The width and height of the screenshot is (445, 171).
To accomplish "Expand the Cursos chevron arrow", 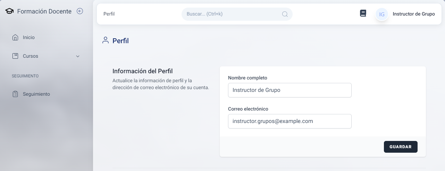I will (78, 56).
